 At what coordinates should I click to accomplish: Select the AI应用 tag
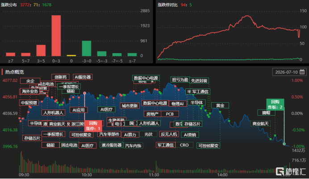(79, 110)
